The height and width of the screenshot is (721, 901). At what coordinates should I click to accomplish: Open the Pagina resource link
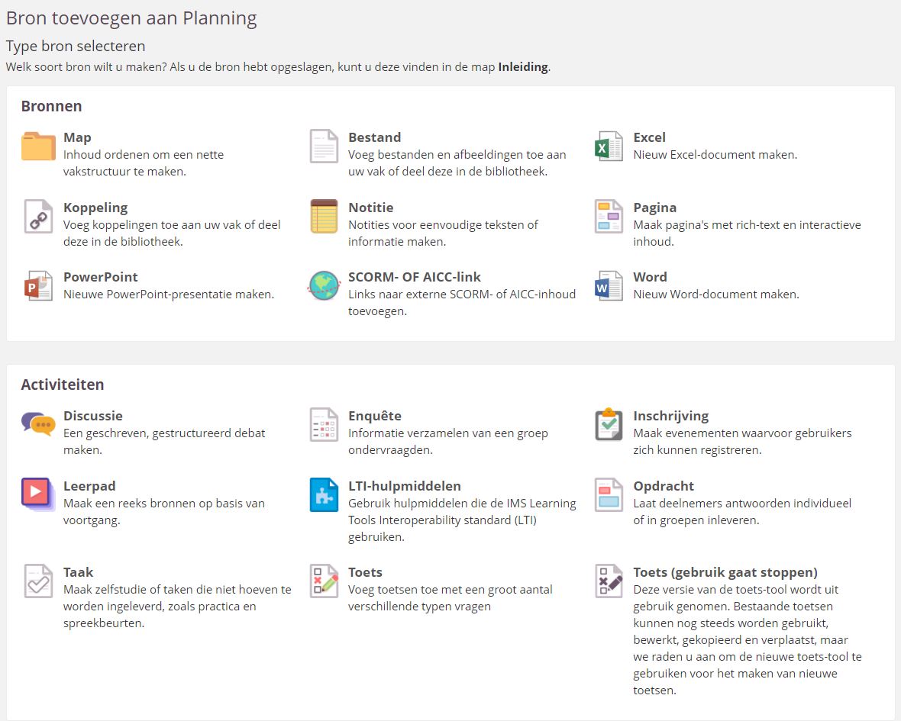tap(654, 208)
